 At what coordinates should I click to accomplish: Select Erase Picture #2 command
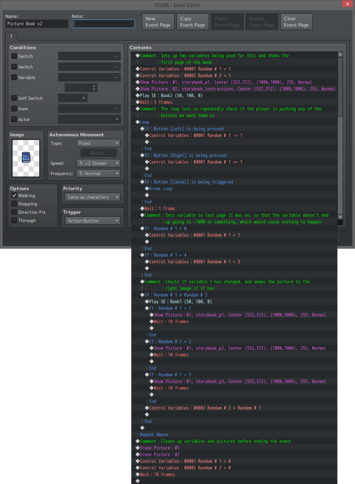tap(234, 454)
